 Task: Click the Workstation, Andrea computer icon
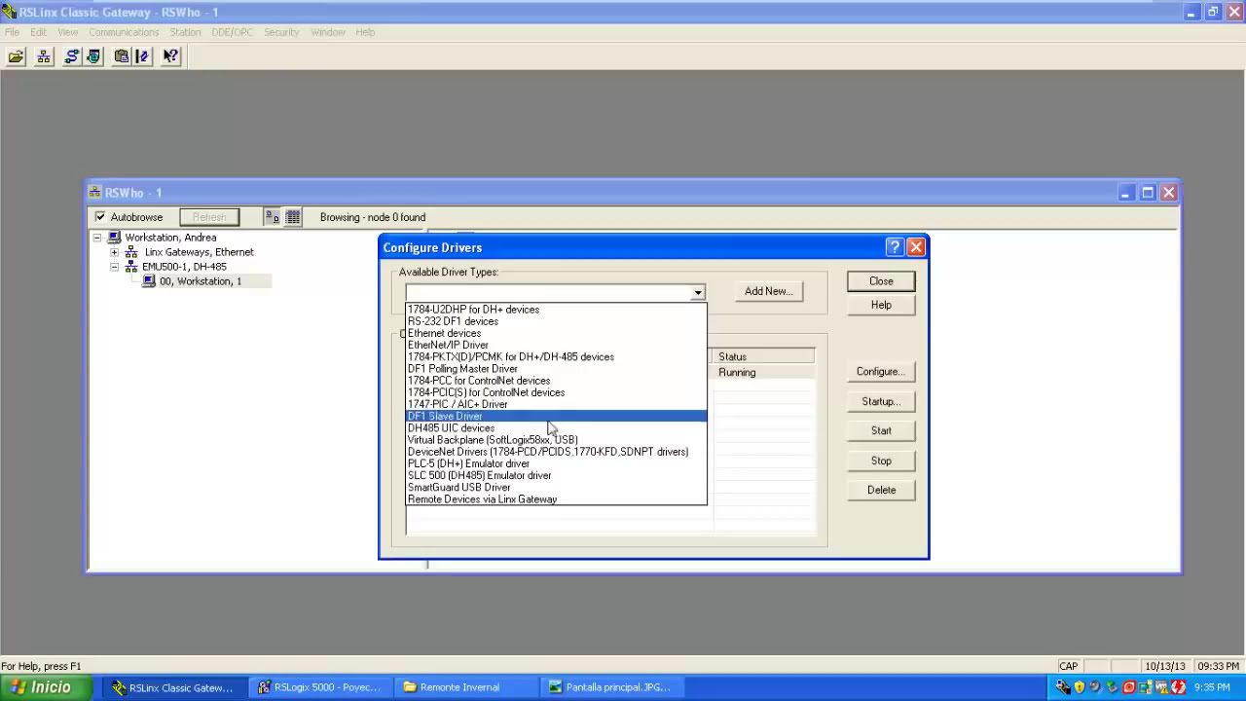click(114, 238)
